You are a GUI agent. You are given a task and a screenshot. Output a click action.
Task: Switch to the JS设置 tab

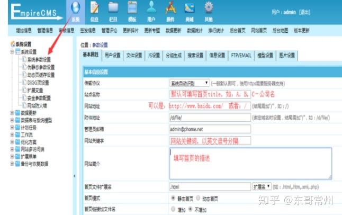coord(154,56)
